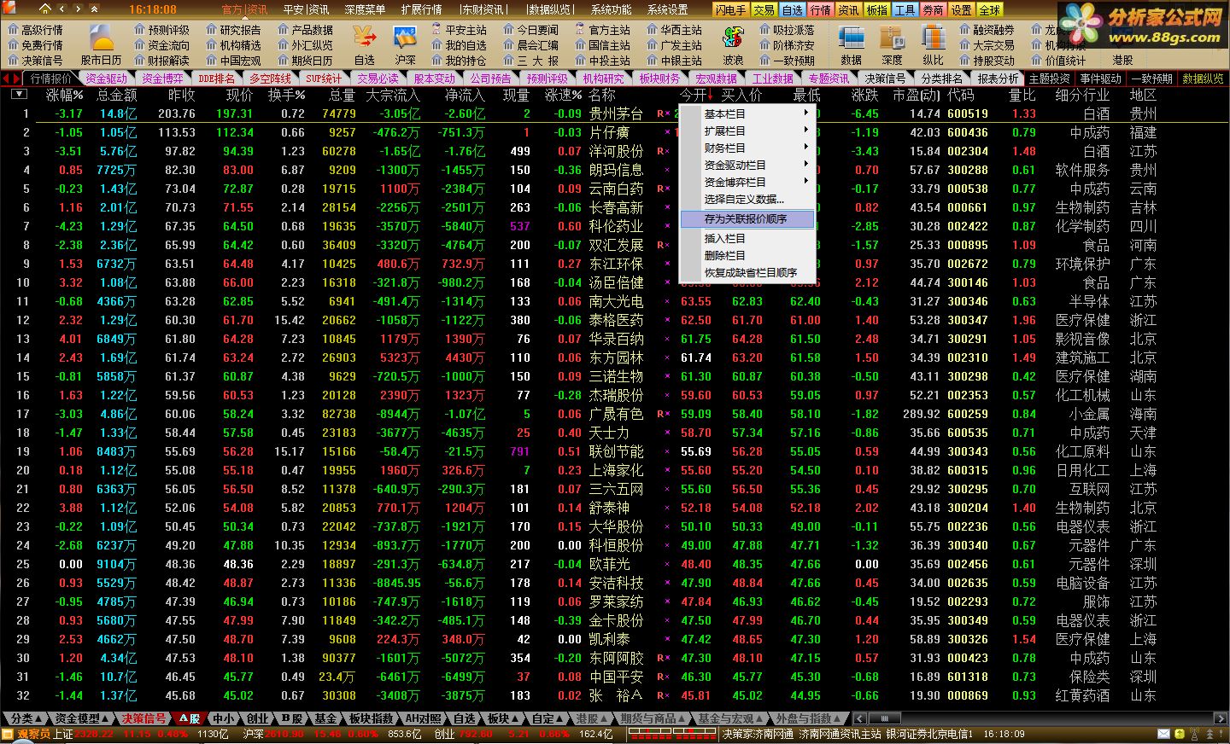The height and width of the screenshot is (744, 1230).
Task: Open 港股 toolbar item
Action: (1122, 61)
